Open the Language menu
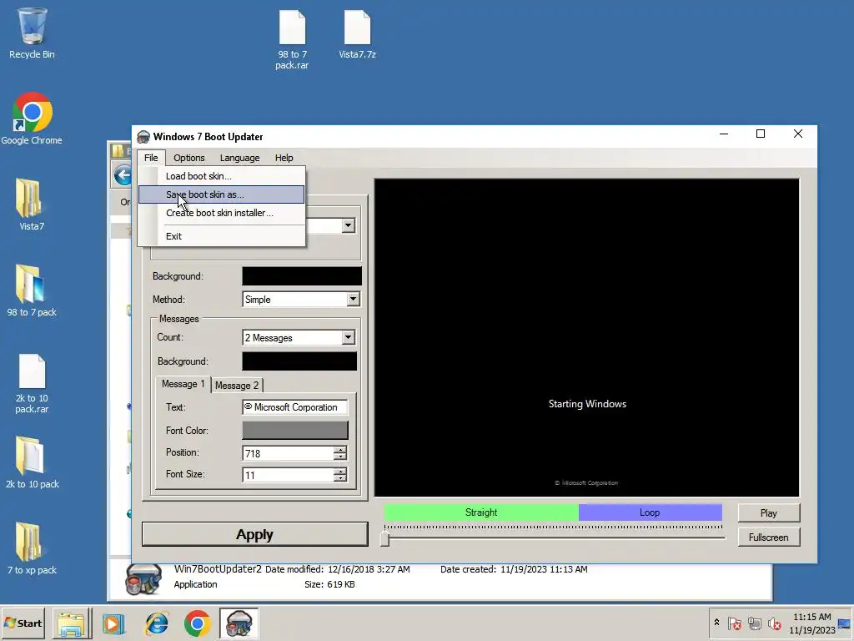854x641 pixels. pos(239,158)
